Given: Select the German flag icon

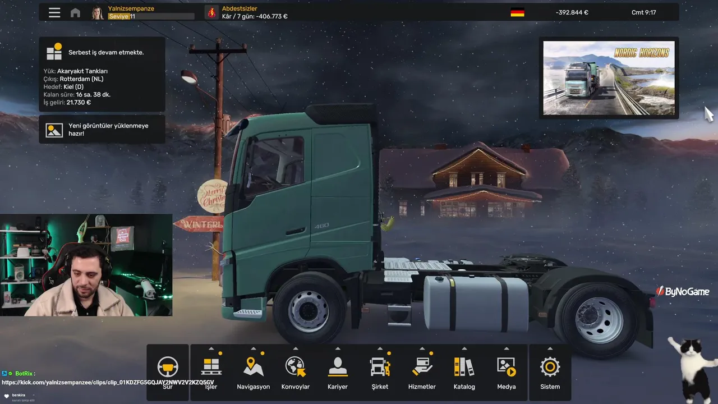Looking at the screenshot, I should click(517, 12).
